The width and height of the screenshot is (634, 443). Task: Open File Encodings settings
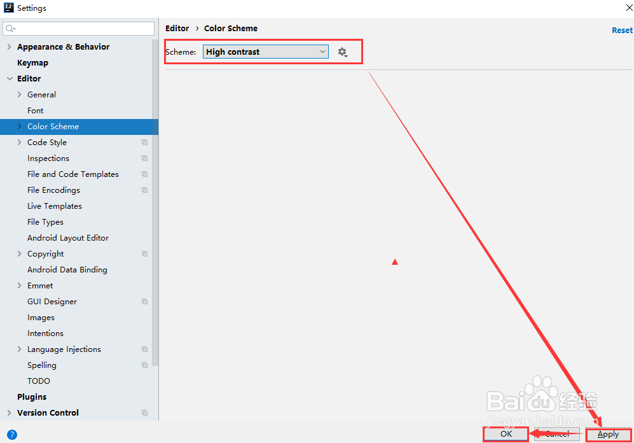(54, 190)
